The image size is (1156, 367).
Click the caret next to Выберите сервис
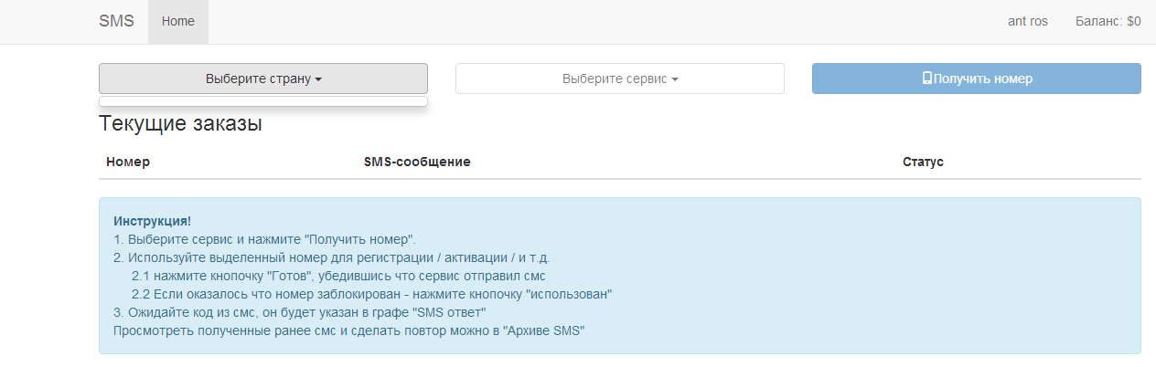click(675, 79)
